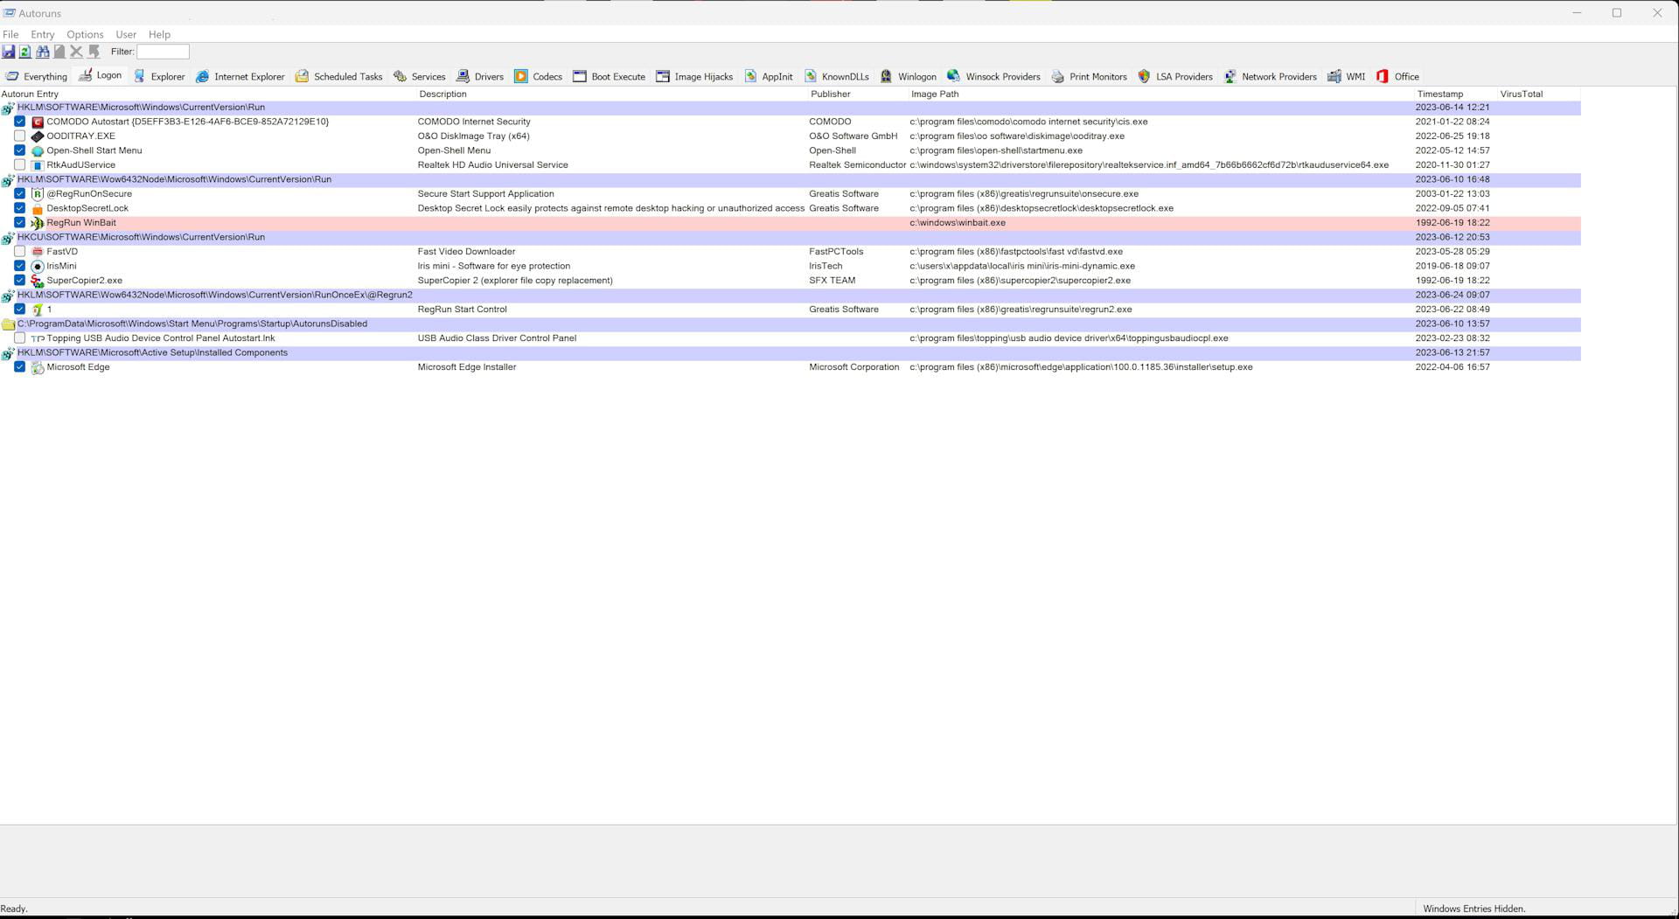Click the Startup AutorunsDisabled folder icon
Image resolution: width=1679 pixels, height=919 pixels.
[8, 324]
